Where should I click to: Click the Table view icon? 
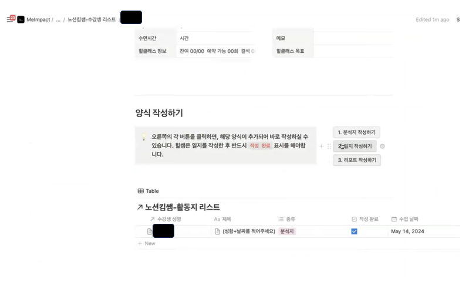click(x=140, y=191)
